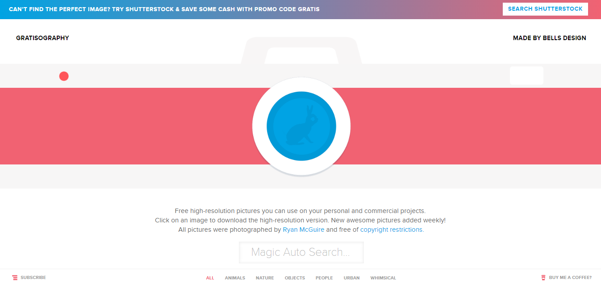The width and height of the screenshot is (601, 283).
Task: Select the NATURE category filter
Action: coord(265,278)
